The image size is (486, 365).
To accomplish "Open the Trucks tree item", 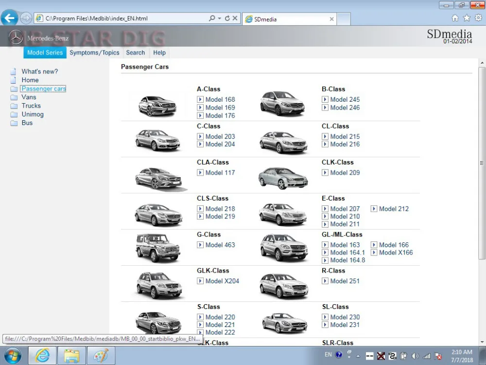I will click(x=31, y=106).
